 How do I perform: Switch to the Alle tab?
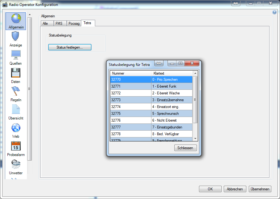pos(47,24)
